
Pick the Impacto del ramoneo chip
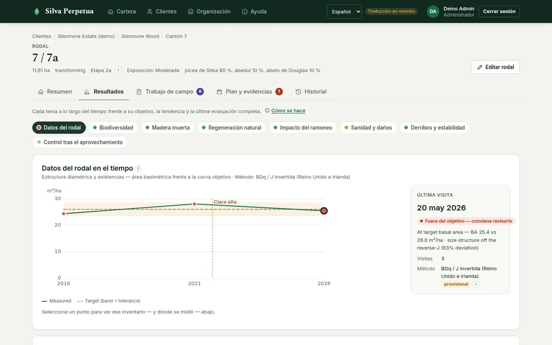click(x=303, y=128)
